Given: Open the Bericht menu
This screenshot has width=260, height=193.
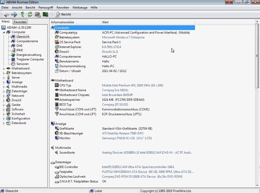Looking at the screenshot, I should coord(30,8).
